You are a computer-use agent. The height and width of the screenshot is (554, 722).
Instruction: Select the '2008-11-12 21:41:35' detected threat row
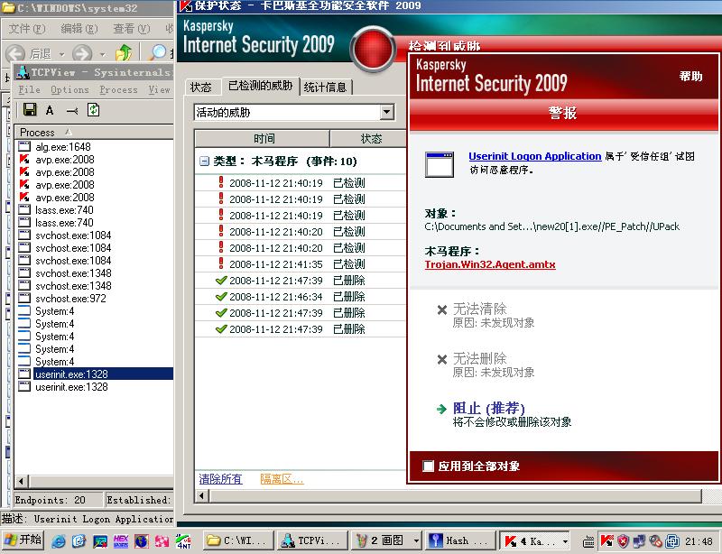coord(301,263)
